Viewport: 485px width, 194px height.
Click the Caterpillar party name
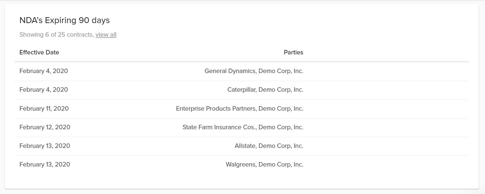tap(241, 90)
